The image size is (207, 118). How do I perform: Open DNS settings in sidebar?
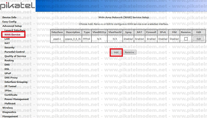(x=7, y=65)
